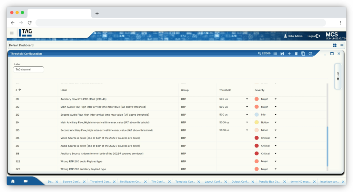The image size is (353, 192).
Task: Open threshold dropdown for row 315
Action: (247, 130)
